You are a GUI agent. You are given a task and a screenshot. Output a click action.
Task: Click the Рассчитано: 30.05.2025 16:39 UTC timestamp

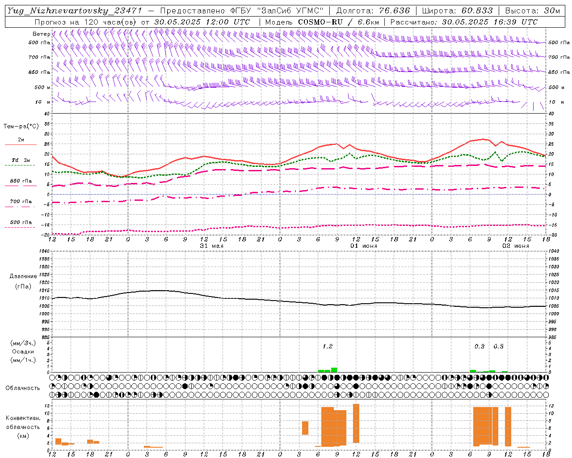(x=464, y=22)
